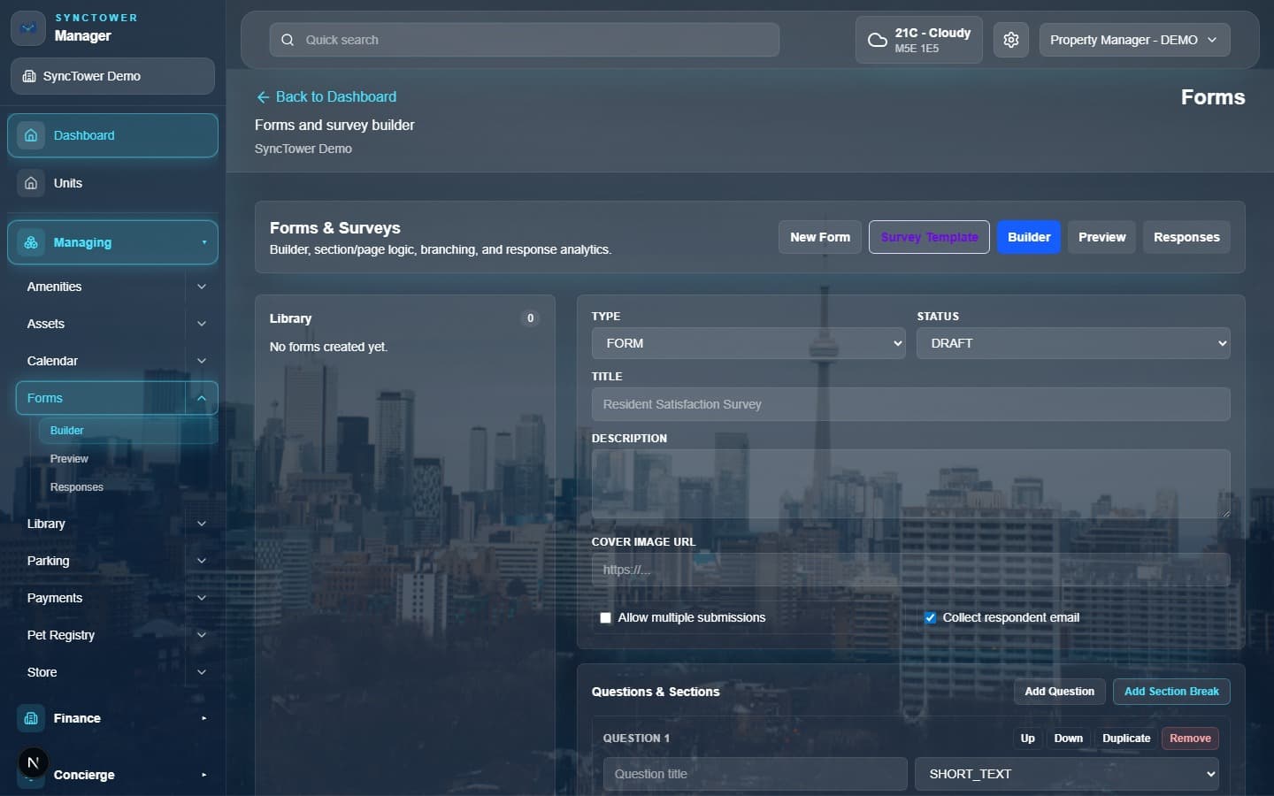1274x796 pixels.
Task: Expand the Assets chevron
Action: pos(202,324)
